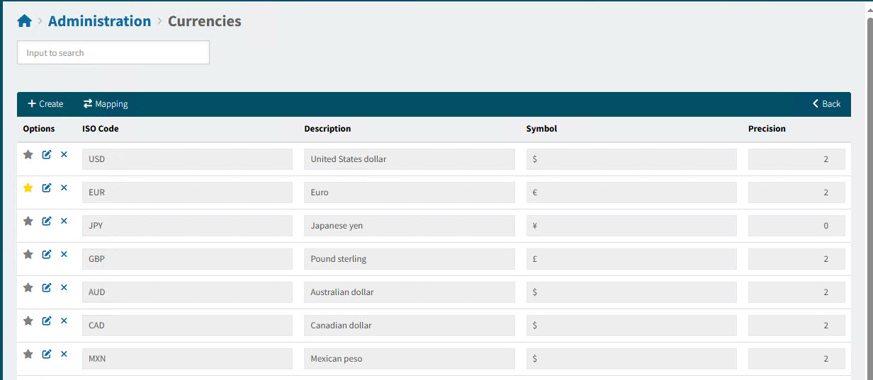The width and height of the screenshot is (873, 380).
Task: Open the currency Mapping page
Action: (x=106, y=104)
